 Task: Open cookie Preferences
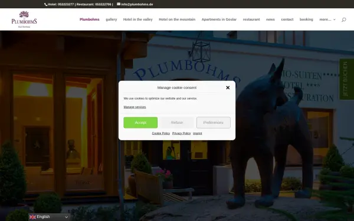(x=214, y=123)
